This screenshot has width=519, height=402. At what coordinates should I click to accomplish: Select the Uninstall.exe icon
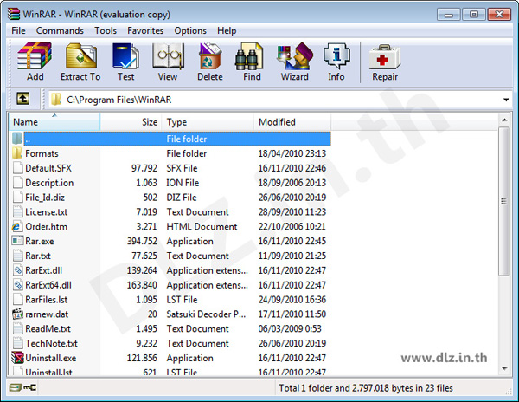18,358
